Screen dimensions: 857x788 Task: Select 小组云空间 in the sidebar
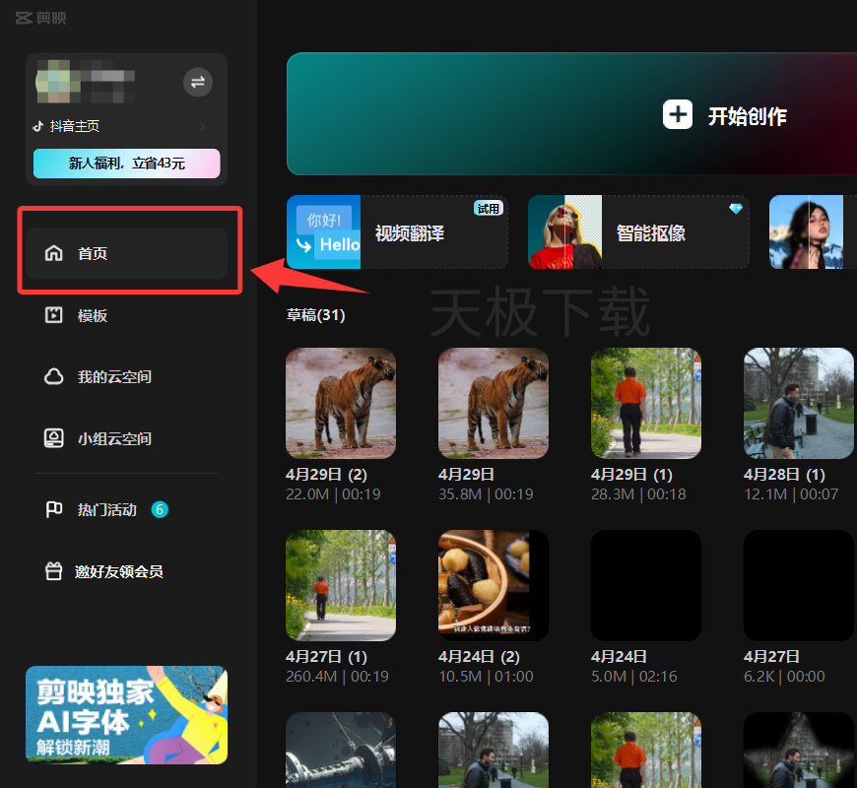click(98, 438)
